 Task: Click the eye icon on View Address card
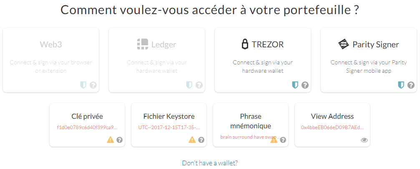(x=365, y=140)
